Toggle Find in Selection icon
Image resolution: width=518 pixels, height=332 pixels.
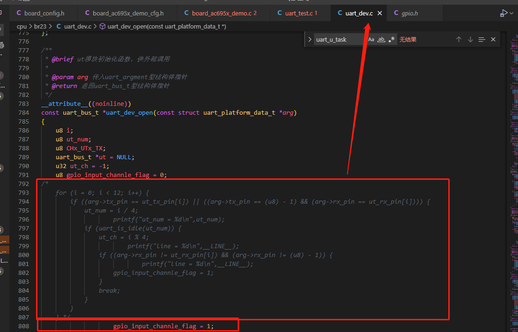tap(482, 39)
